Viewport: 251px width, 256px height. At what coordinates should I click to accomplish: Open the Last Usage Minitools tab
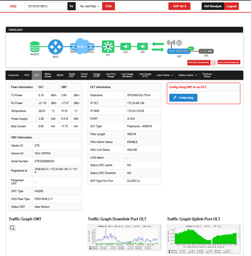pos(127,75)
